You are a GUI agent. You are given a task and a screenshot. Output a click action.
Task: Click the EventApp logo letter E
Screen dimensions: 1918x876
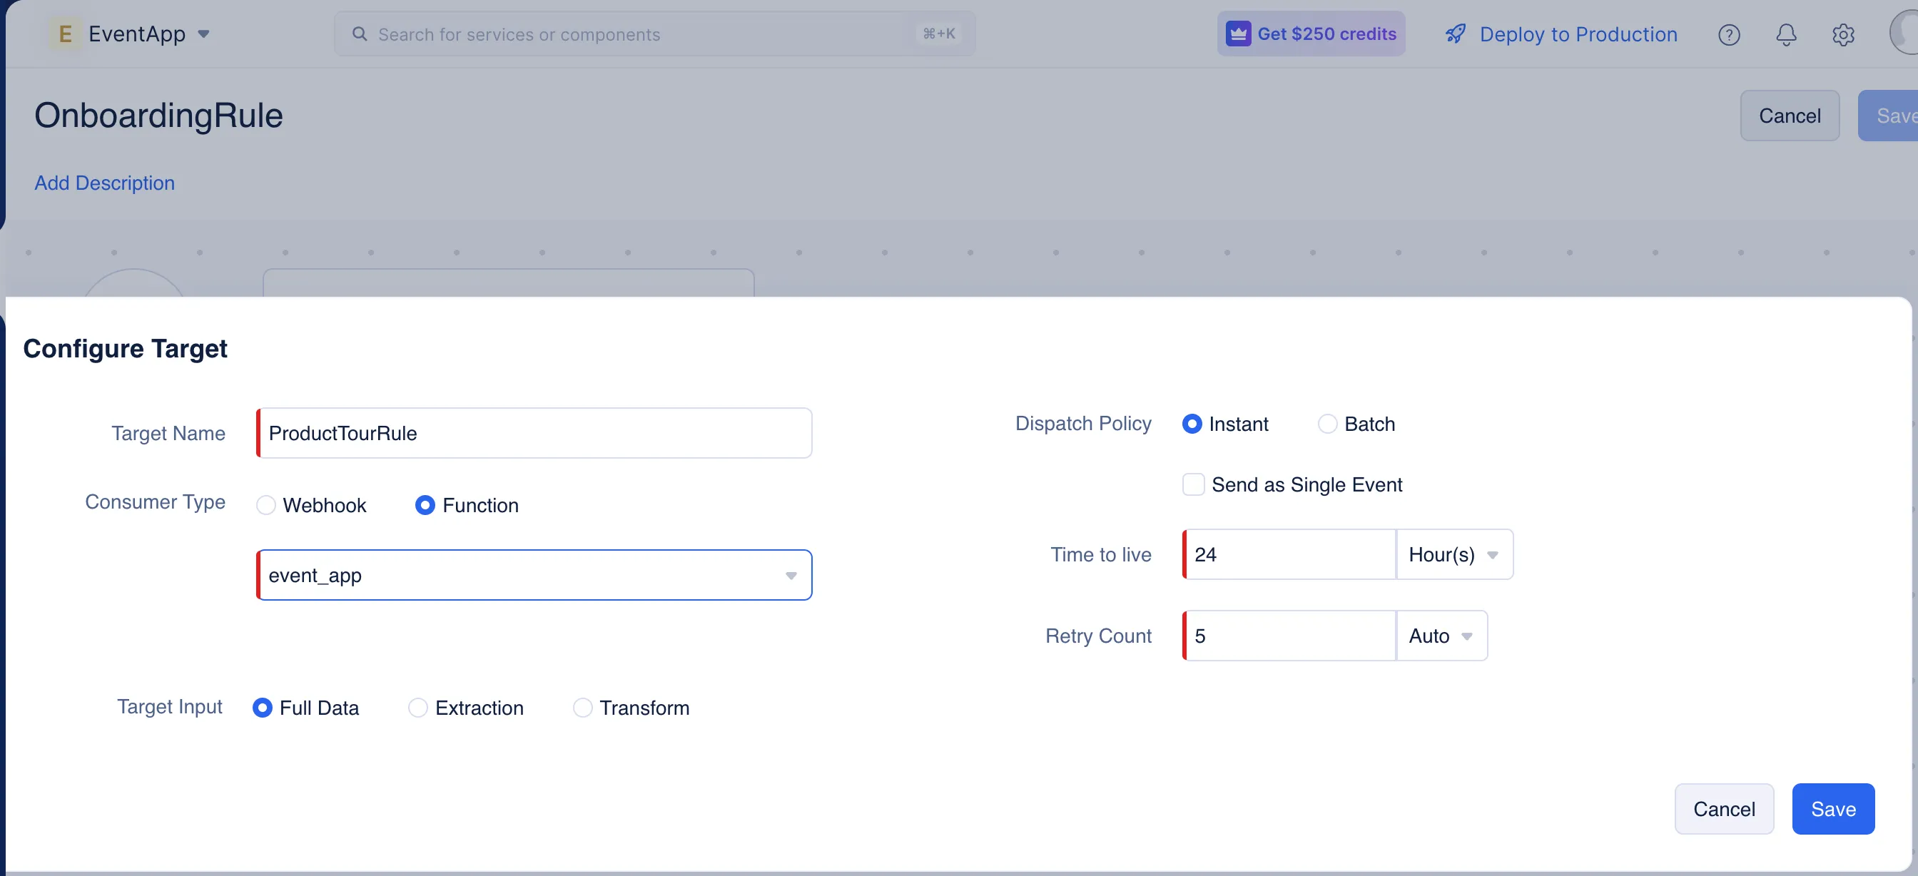pyautogui.click(x=66, y=34)
